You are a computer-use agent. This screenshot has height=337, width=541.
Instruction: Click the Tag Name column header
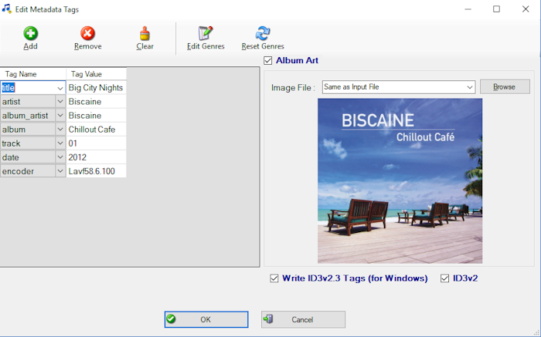(x=21, y=74)
